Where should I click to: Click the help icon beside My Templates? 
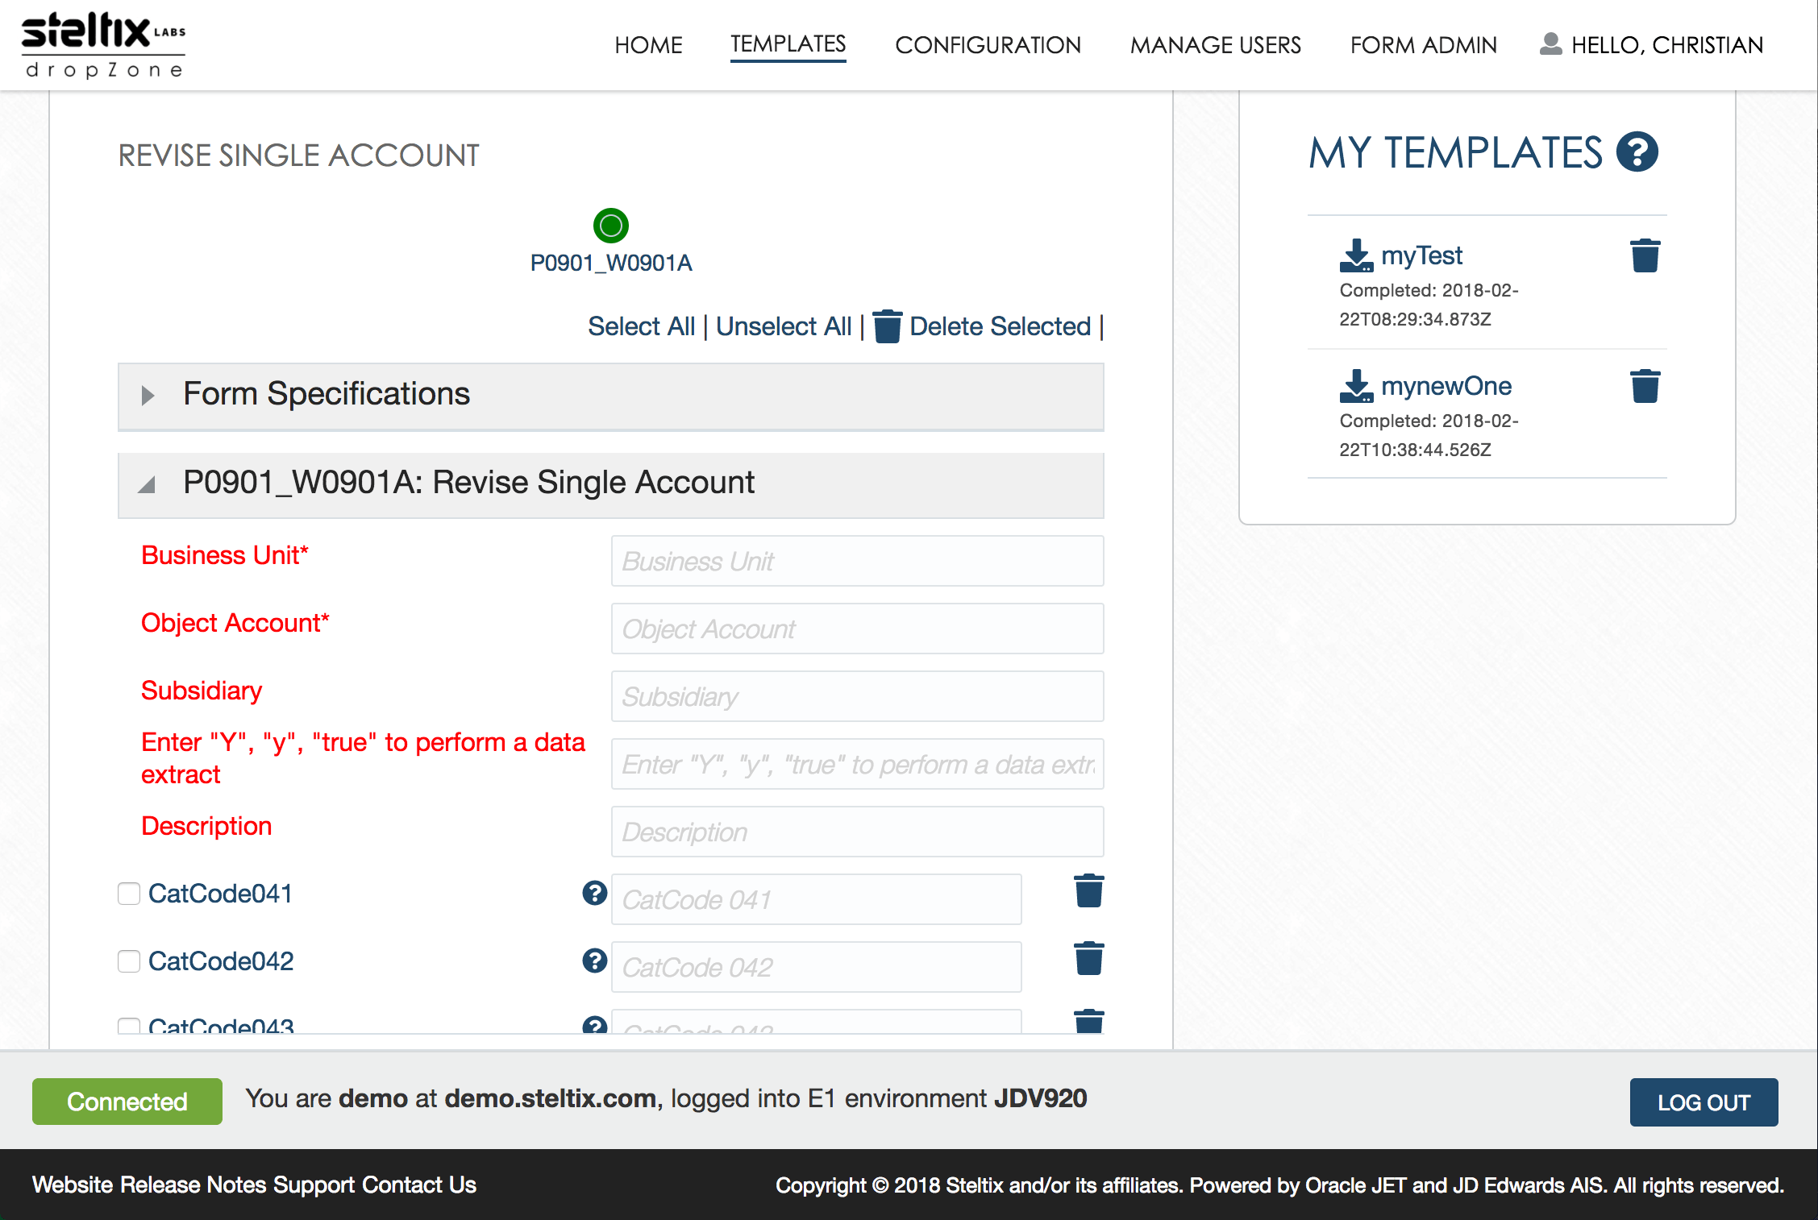1637,152
